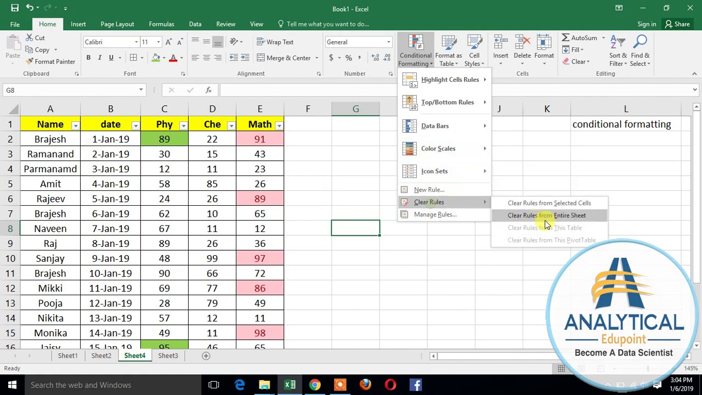Viewport: 702px width, 395px height.
Task: Click the Windows Start button
Action: pyautogui.click(x=12, y=385)
